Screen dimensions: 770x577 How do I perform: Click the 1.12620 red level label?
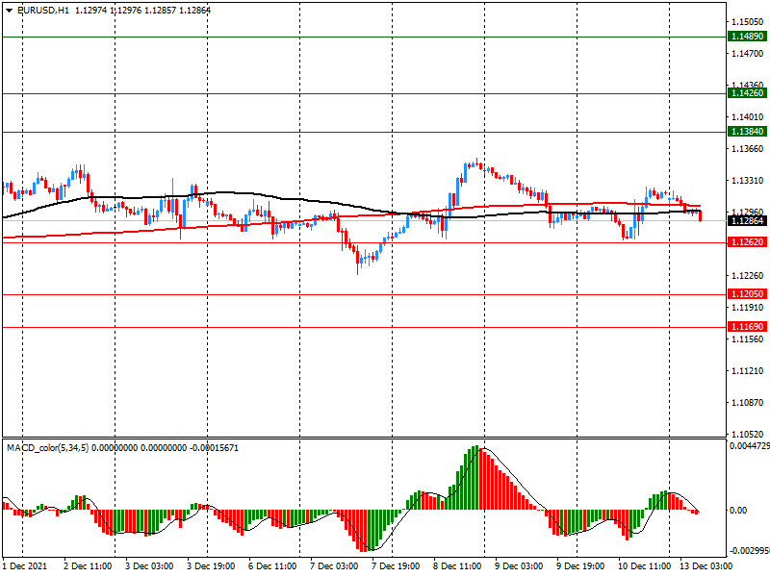click(748, 242)
